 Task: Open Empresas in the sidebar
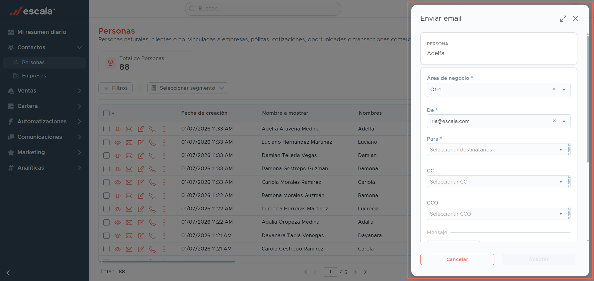(x=45, y=76)
